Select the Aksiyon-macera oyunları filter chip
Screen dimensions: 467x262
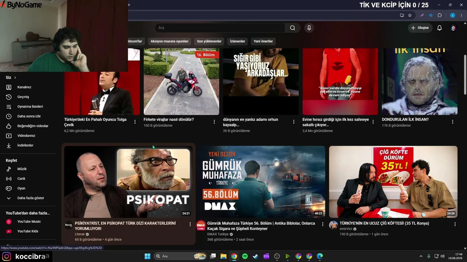pos(169,41)
